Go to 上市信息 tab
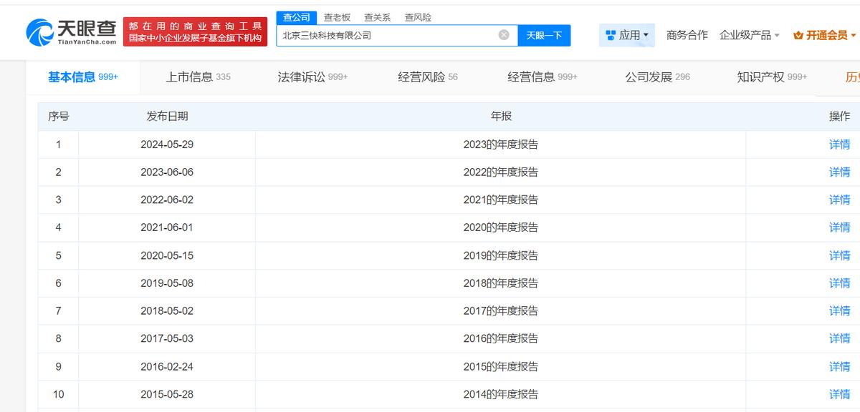Image resolution: width=860 pixels, height=412 pixels. 198,77
